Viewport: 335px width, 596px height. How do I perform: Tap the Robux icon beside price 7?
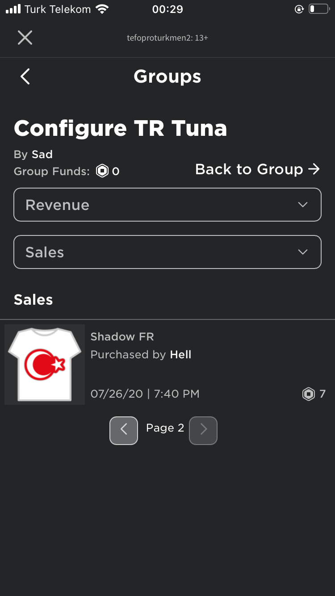tap(309, 394)
